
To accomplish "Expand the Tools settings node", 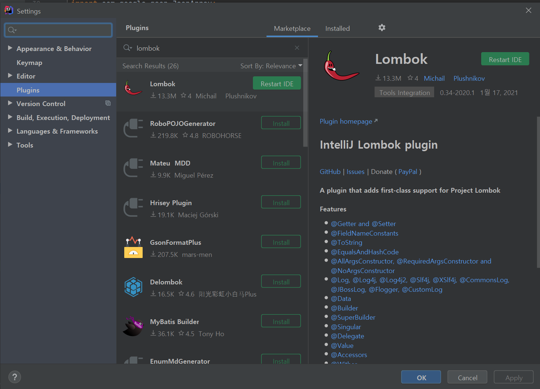I will click(x=10, y=145).
